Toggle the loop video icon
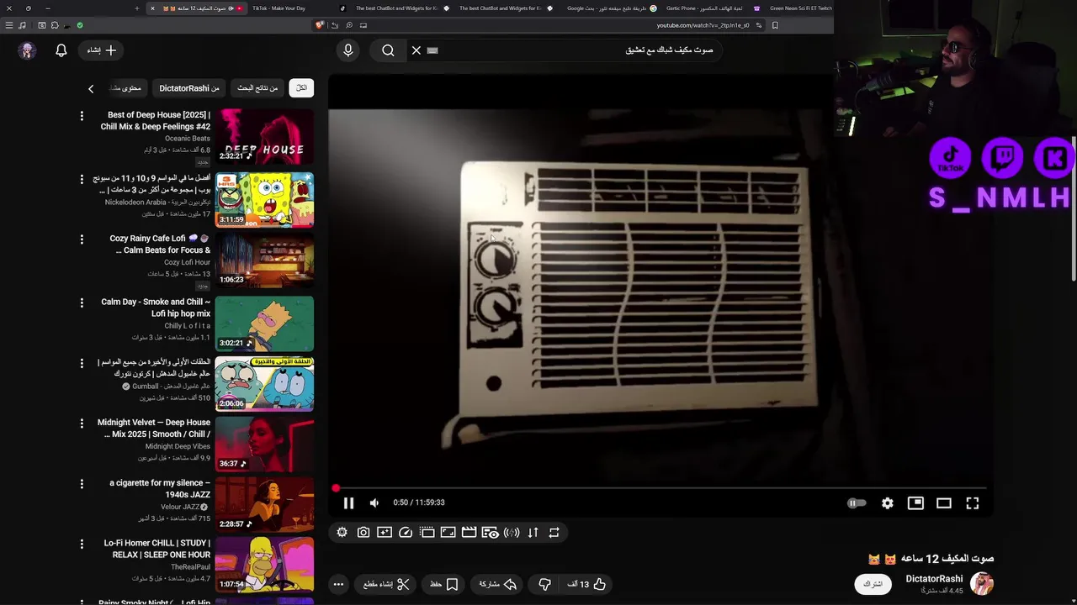 [554, 532]
